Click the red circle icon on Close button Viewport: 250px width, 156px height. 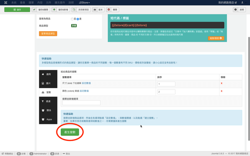(x=109, y=10)
